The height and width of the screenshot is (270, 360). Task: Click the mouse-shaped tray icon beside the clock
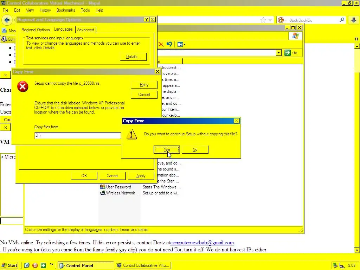[x=342, y=266]
